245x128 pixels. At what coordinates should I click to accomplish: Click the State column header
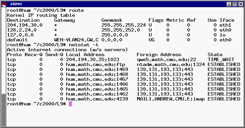(215, 54)
